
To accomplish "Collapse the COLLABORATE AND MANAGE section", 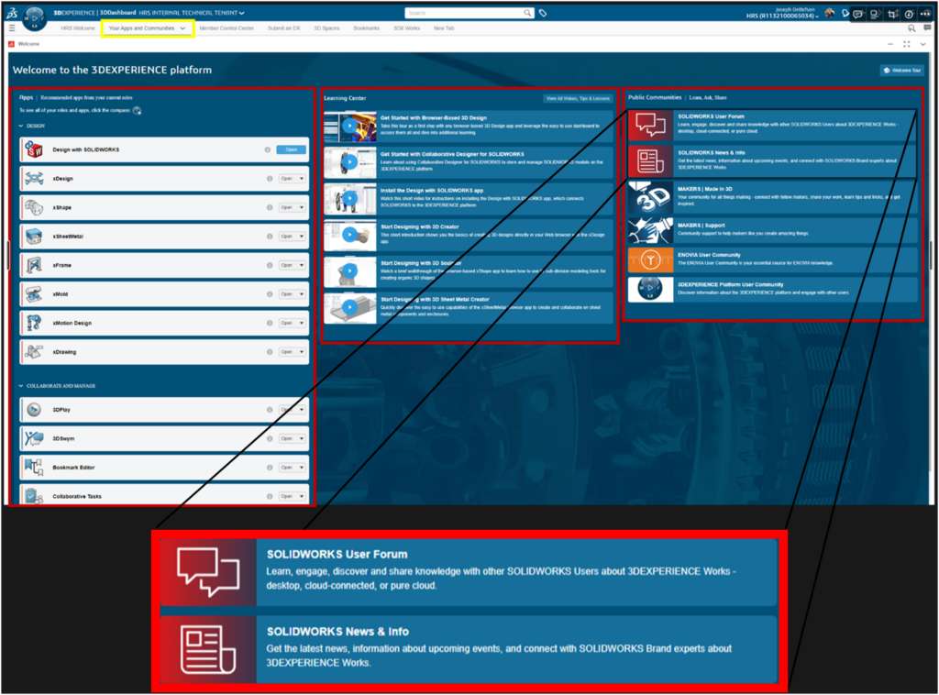I will click(21, 386).
